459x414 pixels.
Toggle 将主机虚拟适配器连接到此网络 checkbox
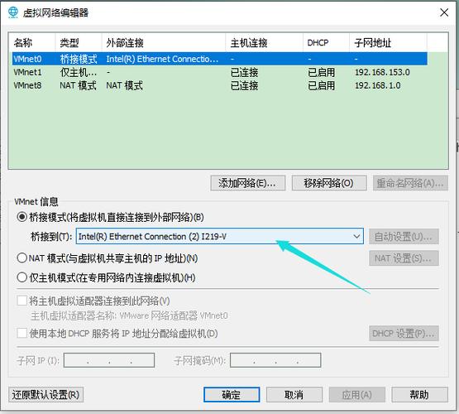(22, 301)
